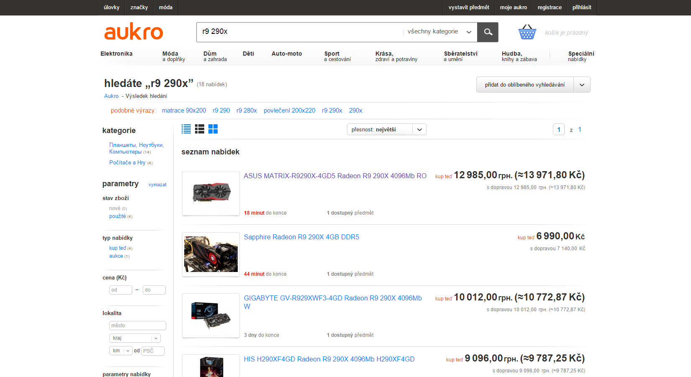This screenshot has width=691, height=377.
Task: Open vystavit předmět in top bar
Action: (469, 8)
